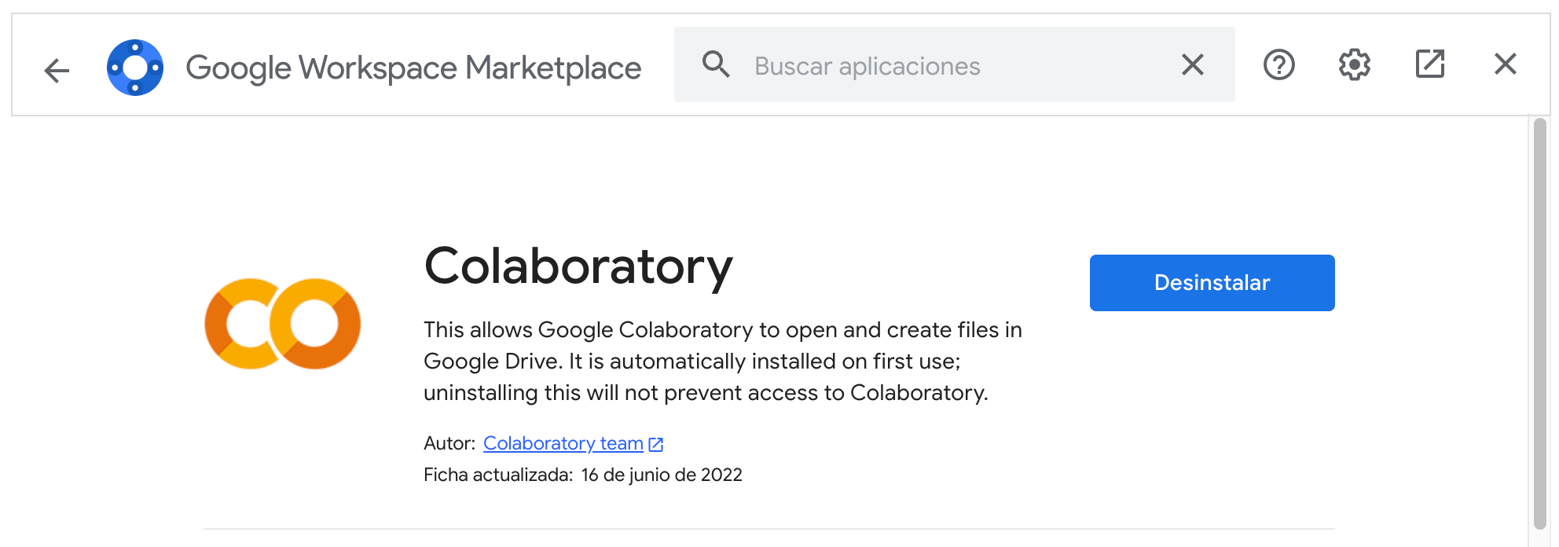
Task: Open help via the question mark icon
Action: click(x=1279, y=64)
